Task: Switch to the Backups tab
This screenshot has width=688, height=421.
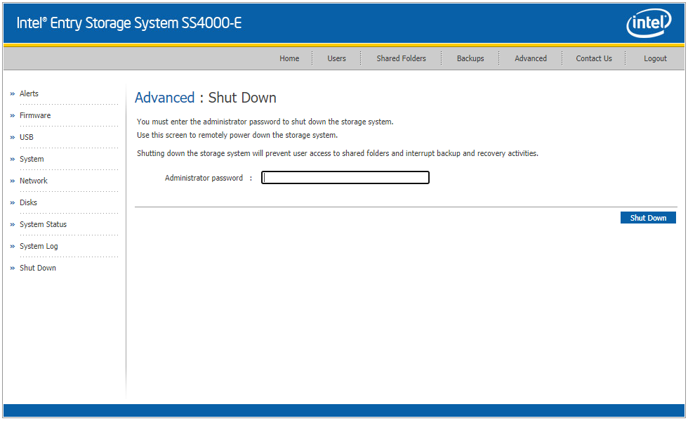Action: coord(470,58)
